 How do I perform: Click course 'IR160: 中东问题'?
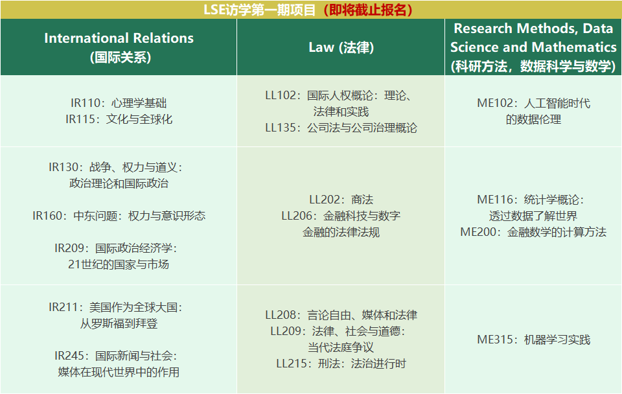[x=119, y=215]
